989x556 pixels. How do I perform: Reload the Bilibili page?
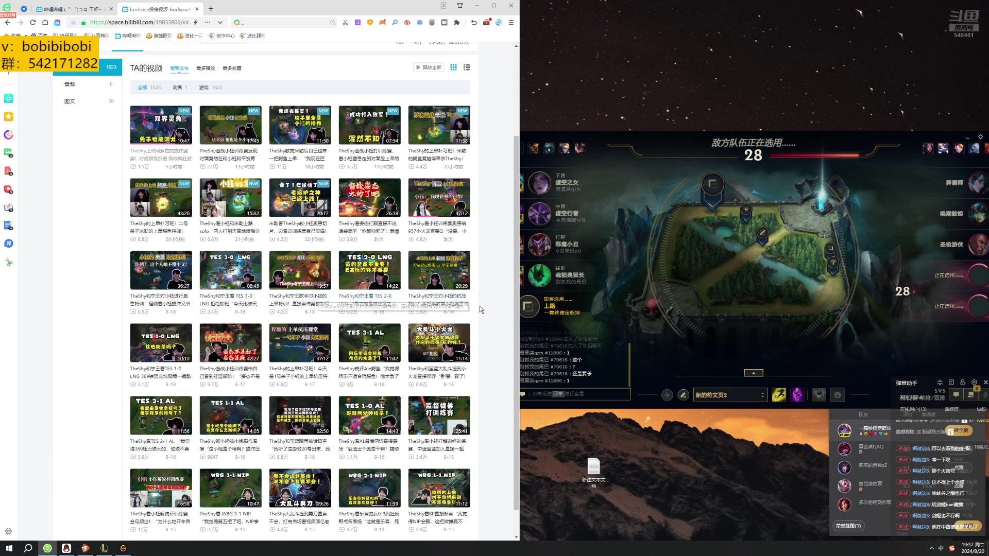(x=32, y=23)
